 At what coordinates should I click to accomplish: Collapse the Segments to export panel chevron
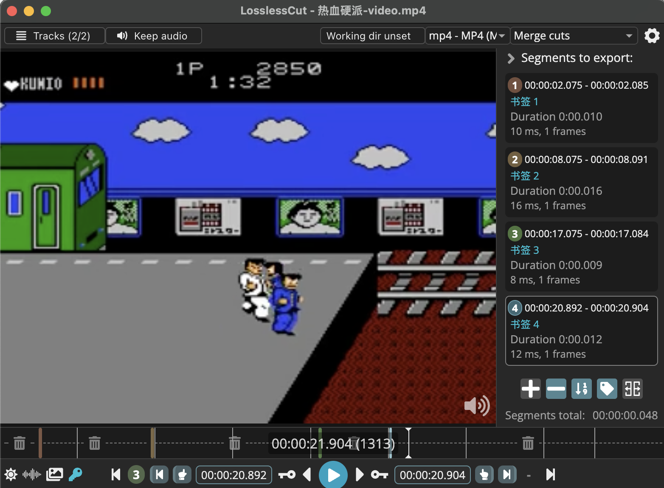[x=511, y=59]
